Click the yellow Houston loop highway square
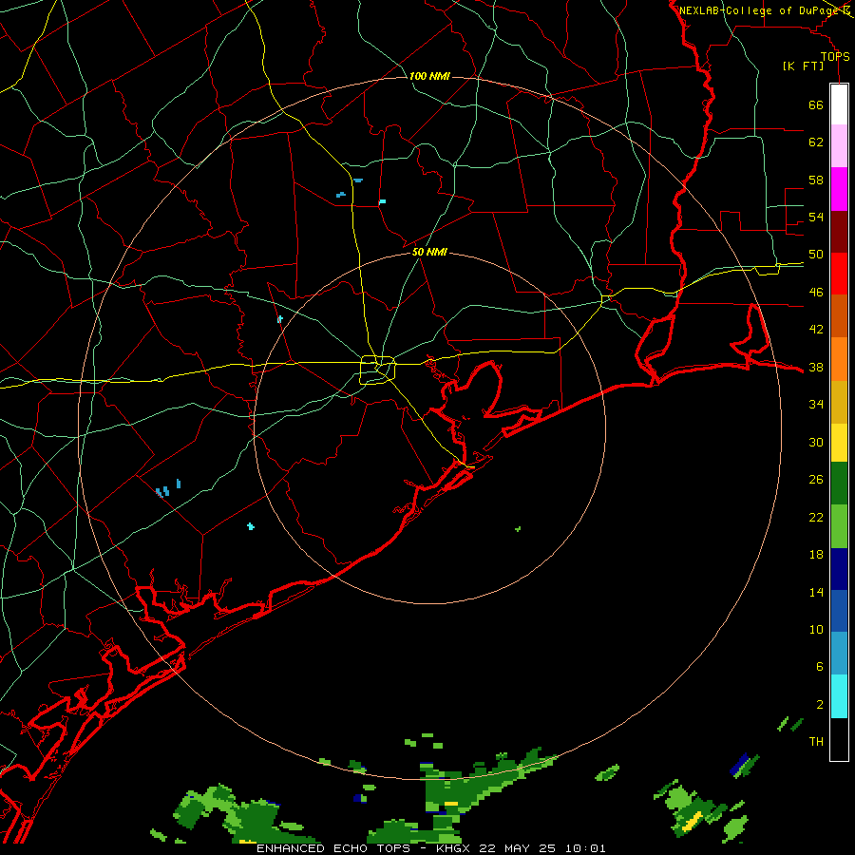855x855 pixels. click(378, 370)
